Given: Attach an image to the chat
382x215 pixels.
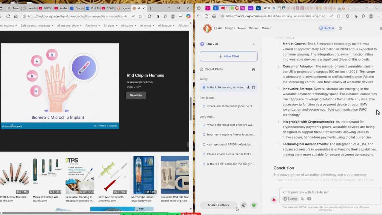Looking at the screenshot, I should coord(309,199).
